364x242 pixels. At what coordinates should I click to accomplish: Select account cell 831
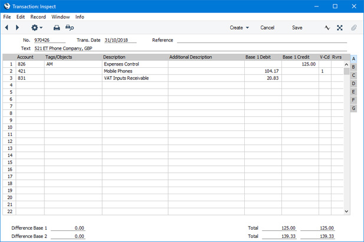[x=30, y=78]
